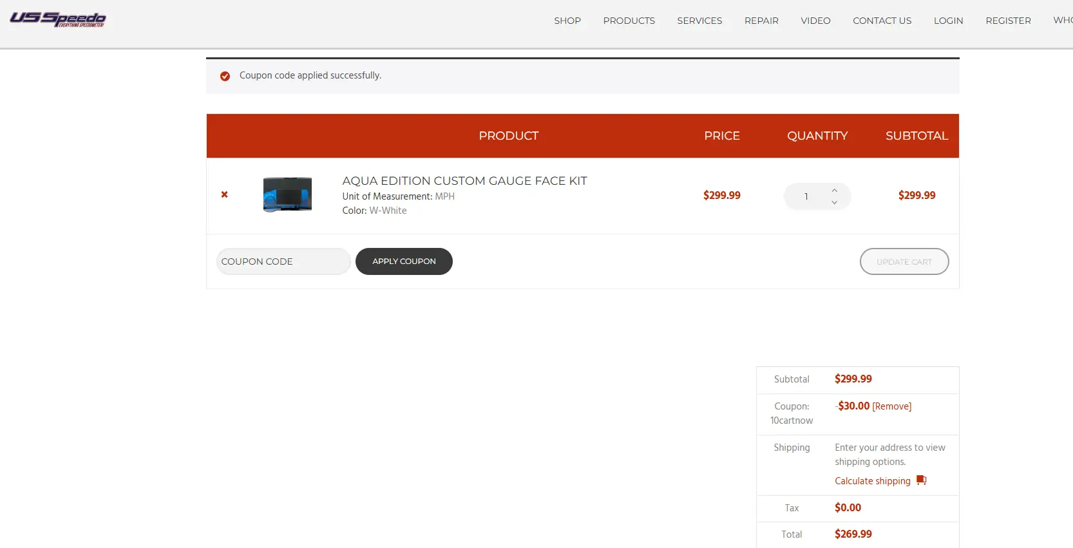
Task: Click the Aqua Edition Custom Gauge Face Kit title
Action: pos(464,181)
